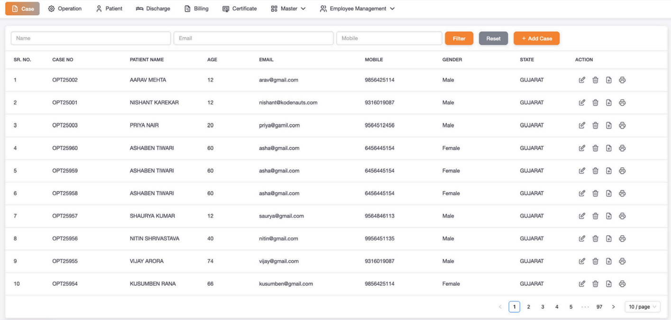Delete KUSUMBEN RANA's case record
This screenshot has height=320, width=671.
pos(595,283)
